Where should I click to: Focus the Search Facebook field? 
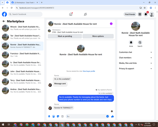25,14
